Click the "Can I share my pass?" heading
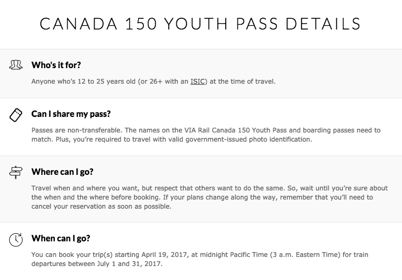The width and height of the screenshot is (402, 280). click(71, 114)
